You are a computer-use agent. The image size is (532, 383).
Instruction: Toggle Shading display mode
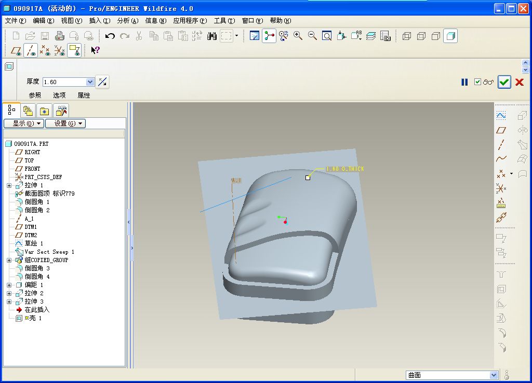[x=450, y=36]
